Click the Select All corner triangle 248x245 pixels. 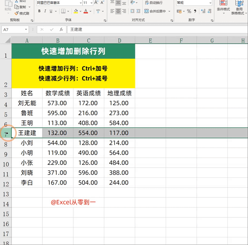(8, 40)
